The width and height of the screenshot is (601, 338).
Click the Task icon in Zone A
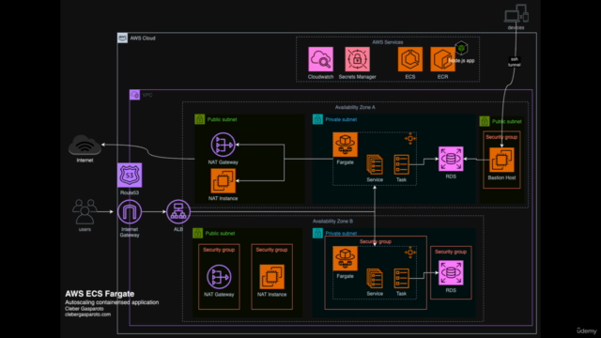[401, 164]
